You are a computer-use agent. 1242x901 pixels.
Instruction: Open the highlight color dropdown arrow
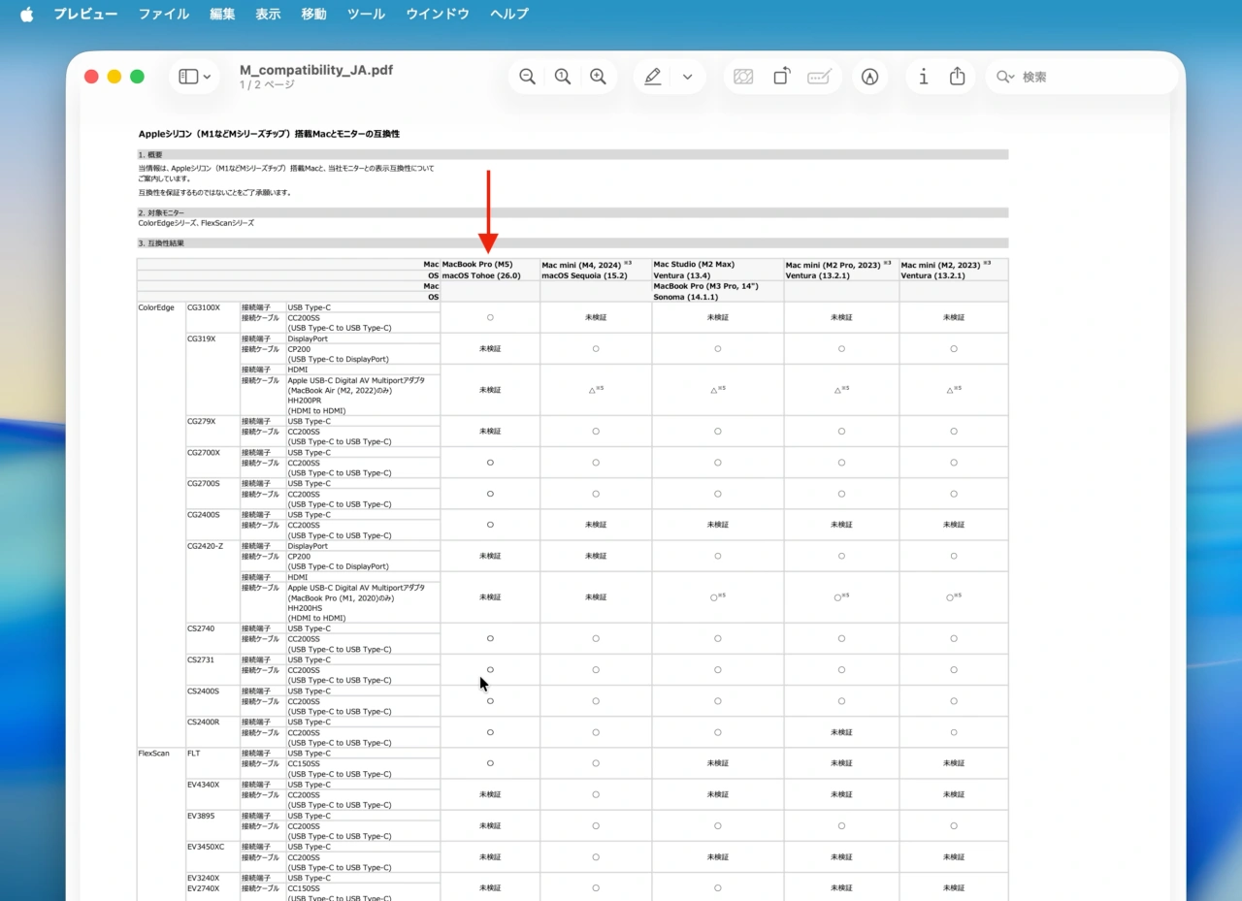click(687, 77)
